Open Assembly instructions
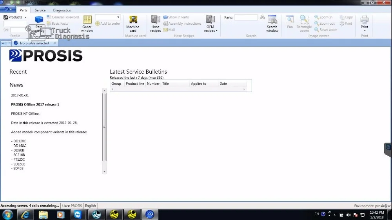Screen dimensions: 392x220 [182, 23]
